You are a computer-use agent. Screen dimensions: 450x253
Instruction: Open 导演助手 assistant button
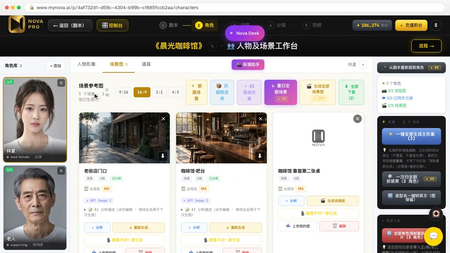pos(248,65)
